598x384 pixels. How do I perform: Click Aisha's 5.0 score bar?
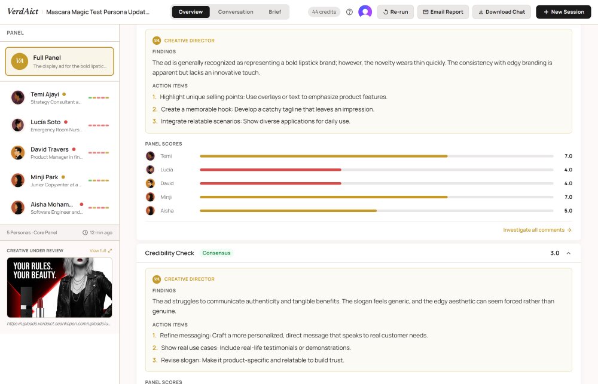coord(376,211)
